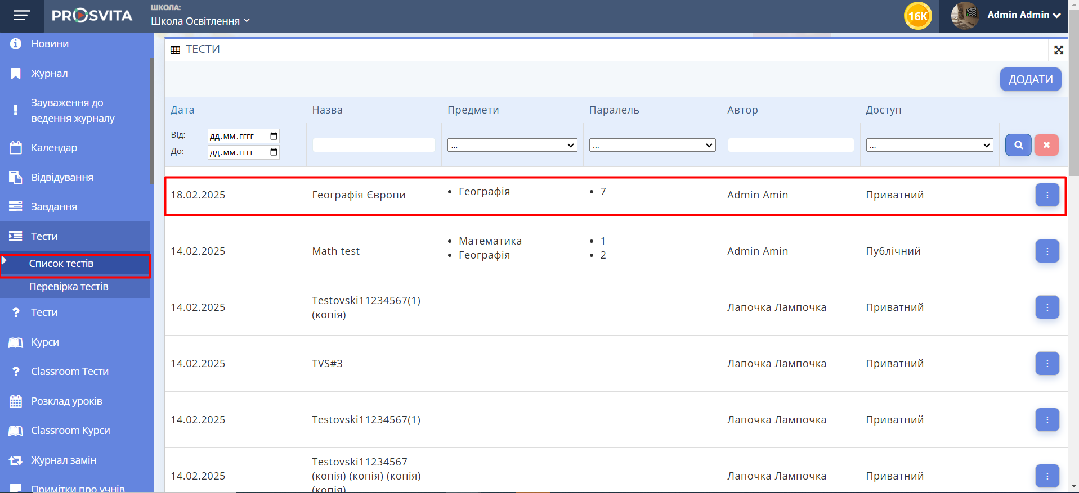Viewport: 1079px width, 493px height.
Task: Expand the Паралель filter dropdown
Action: click(652, 146)
